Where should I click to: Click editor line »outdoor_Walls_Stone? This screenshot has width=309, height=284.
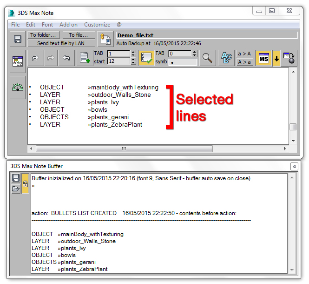pyautogui.click(x=119, y=95)
